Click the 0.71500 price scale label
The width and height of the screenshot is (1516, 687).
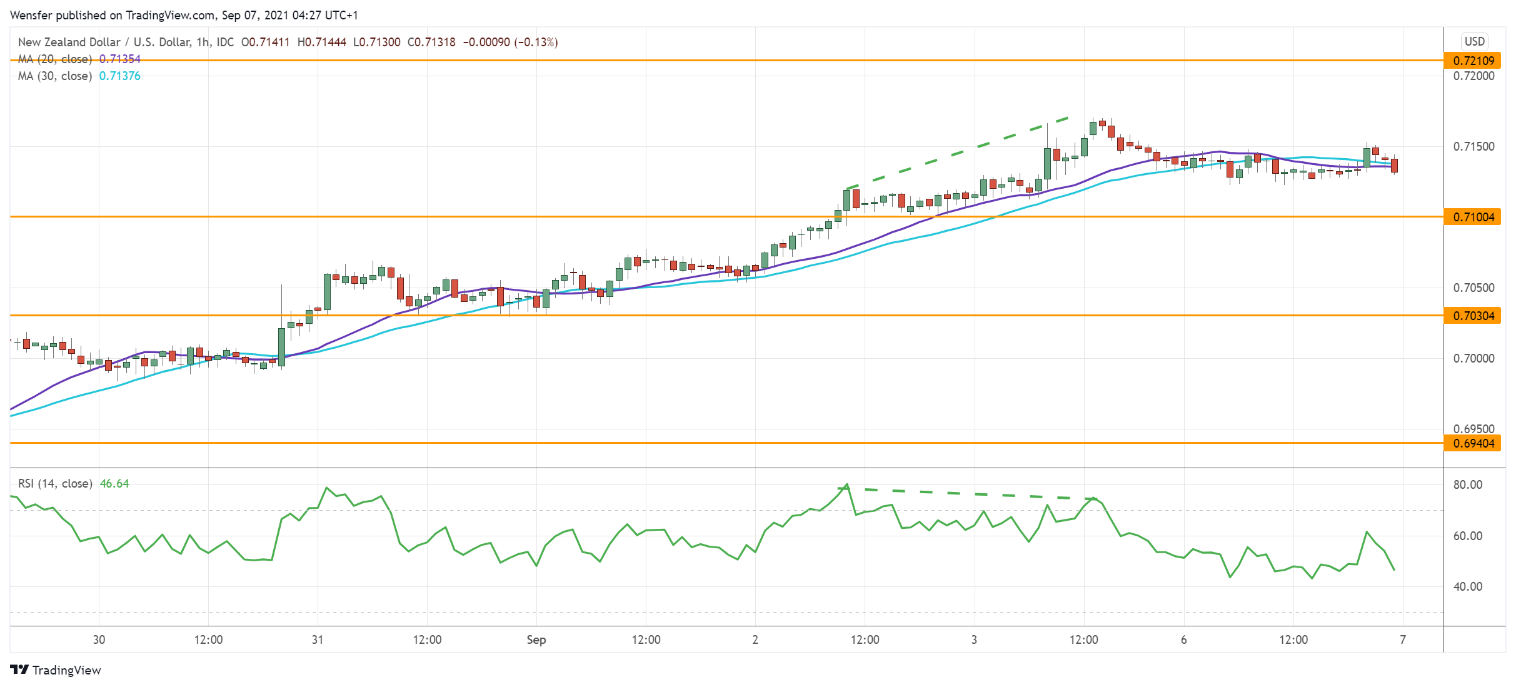[x=1473, y=146]
